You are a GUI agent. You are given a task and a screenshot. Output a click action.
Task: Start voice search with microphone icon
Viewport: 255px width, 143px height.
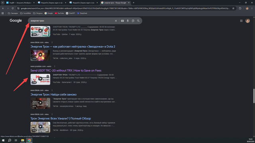click(x=127, y=21)
